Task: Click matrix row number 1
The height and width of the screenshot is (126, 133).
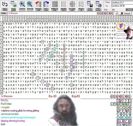Action: 1,24
